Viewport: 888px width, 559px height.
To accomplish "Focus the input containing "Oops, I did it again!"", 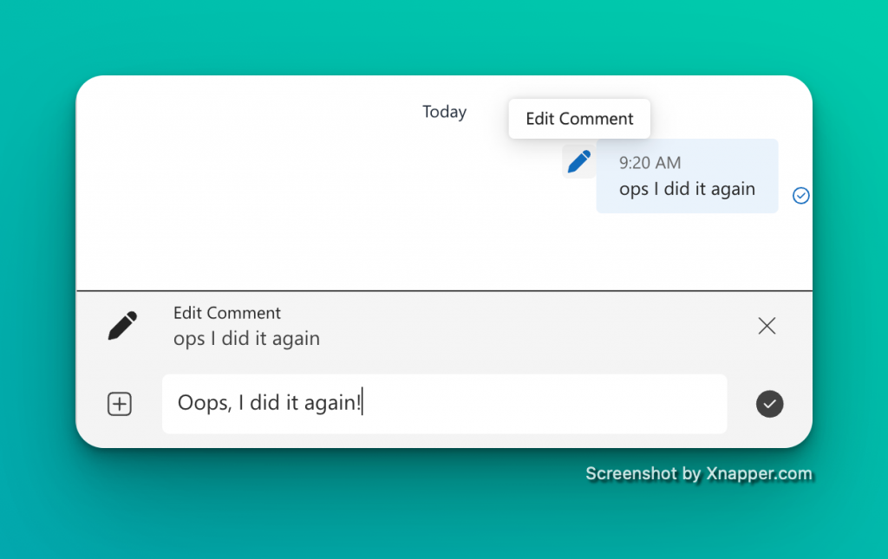I will (x=444, y=404).
